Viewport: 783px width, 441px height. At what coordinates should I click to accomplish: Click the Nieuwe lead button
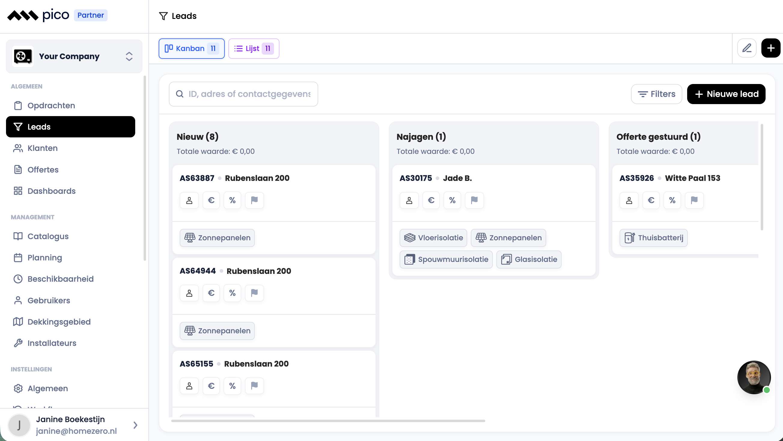pyautogui.click(x=726, y=94)
